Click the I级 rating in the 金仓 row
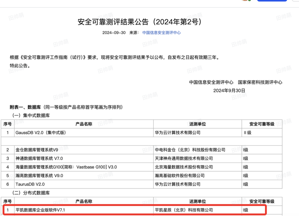 coord(246,150)
